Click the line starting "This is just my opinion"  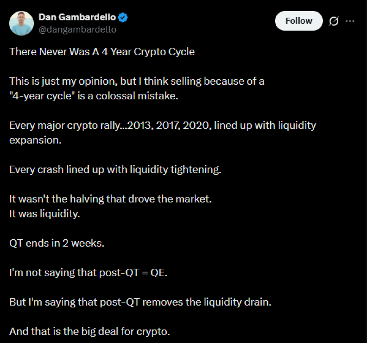[137, 81]
